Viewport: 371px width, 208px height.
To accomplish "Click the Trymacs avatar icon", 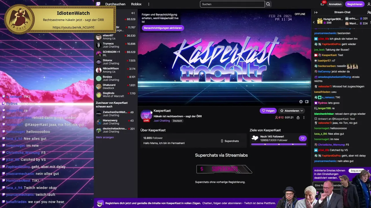I will coord(99,45).
